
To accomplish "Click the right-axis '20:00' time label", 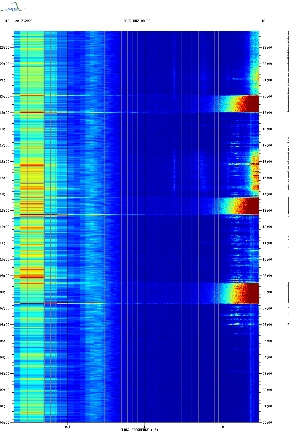I will tap(267, 96).
